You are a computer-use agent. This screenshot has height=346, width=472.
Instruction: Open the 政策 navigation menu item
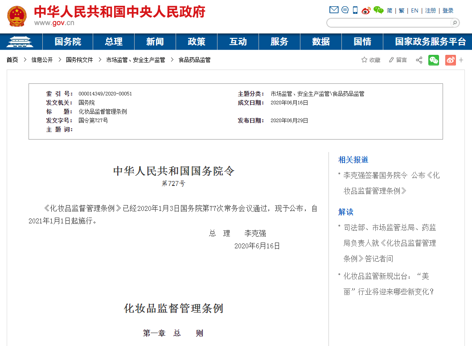pos(197,42)
